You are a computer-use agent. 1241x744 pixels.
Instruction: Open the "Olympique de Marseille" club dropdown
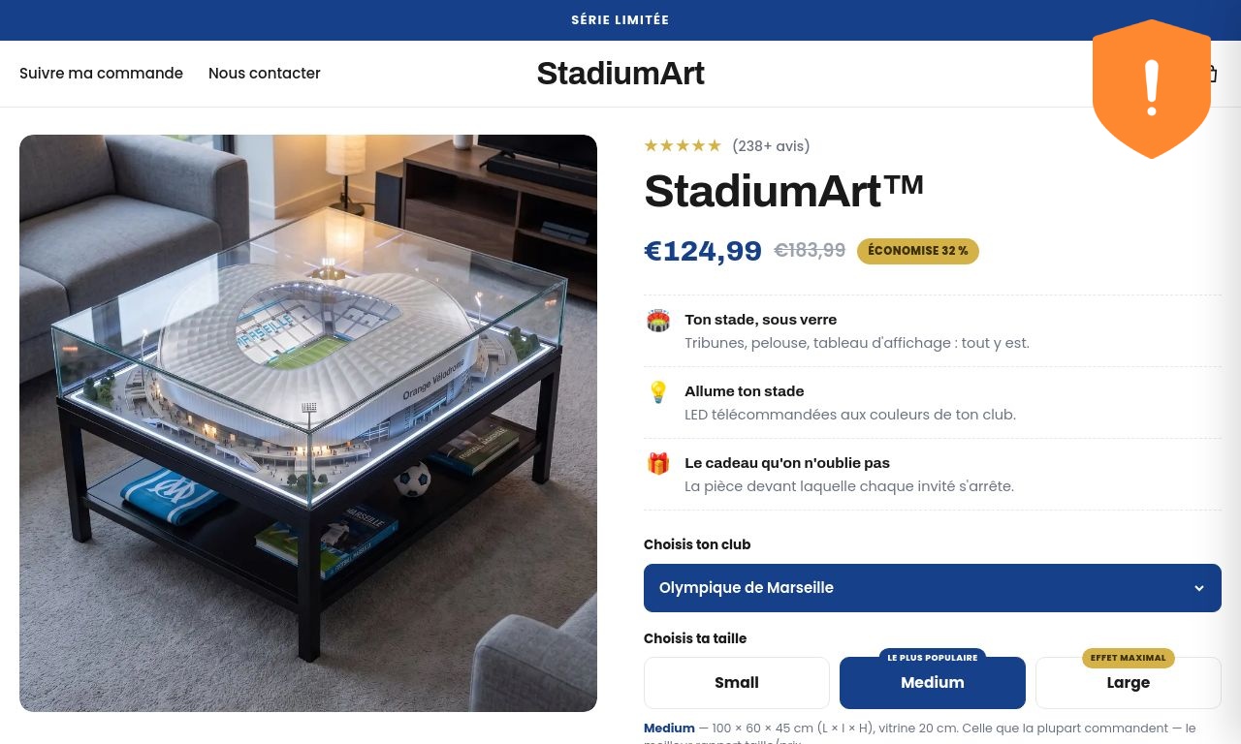(933, 588)
